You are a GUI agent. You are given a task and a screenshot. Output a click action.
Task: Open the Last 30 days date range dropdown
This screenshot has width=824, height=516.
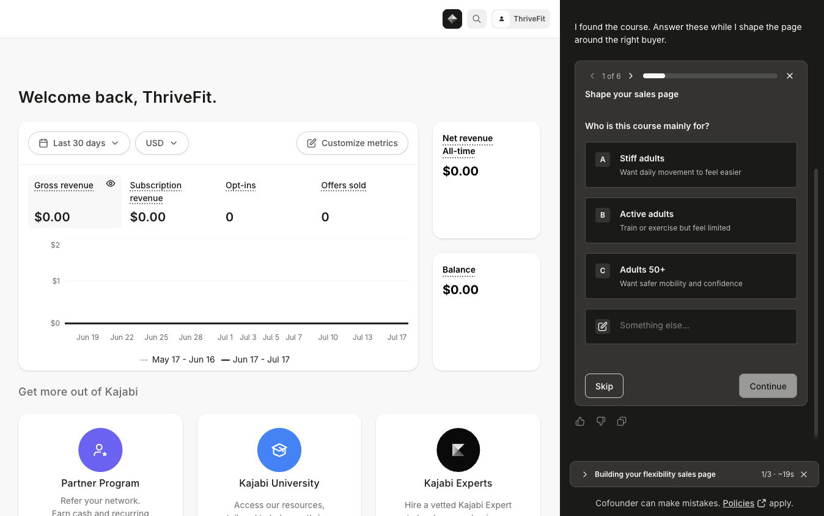79,143
